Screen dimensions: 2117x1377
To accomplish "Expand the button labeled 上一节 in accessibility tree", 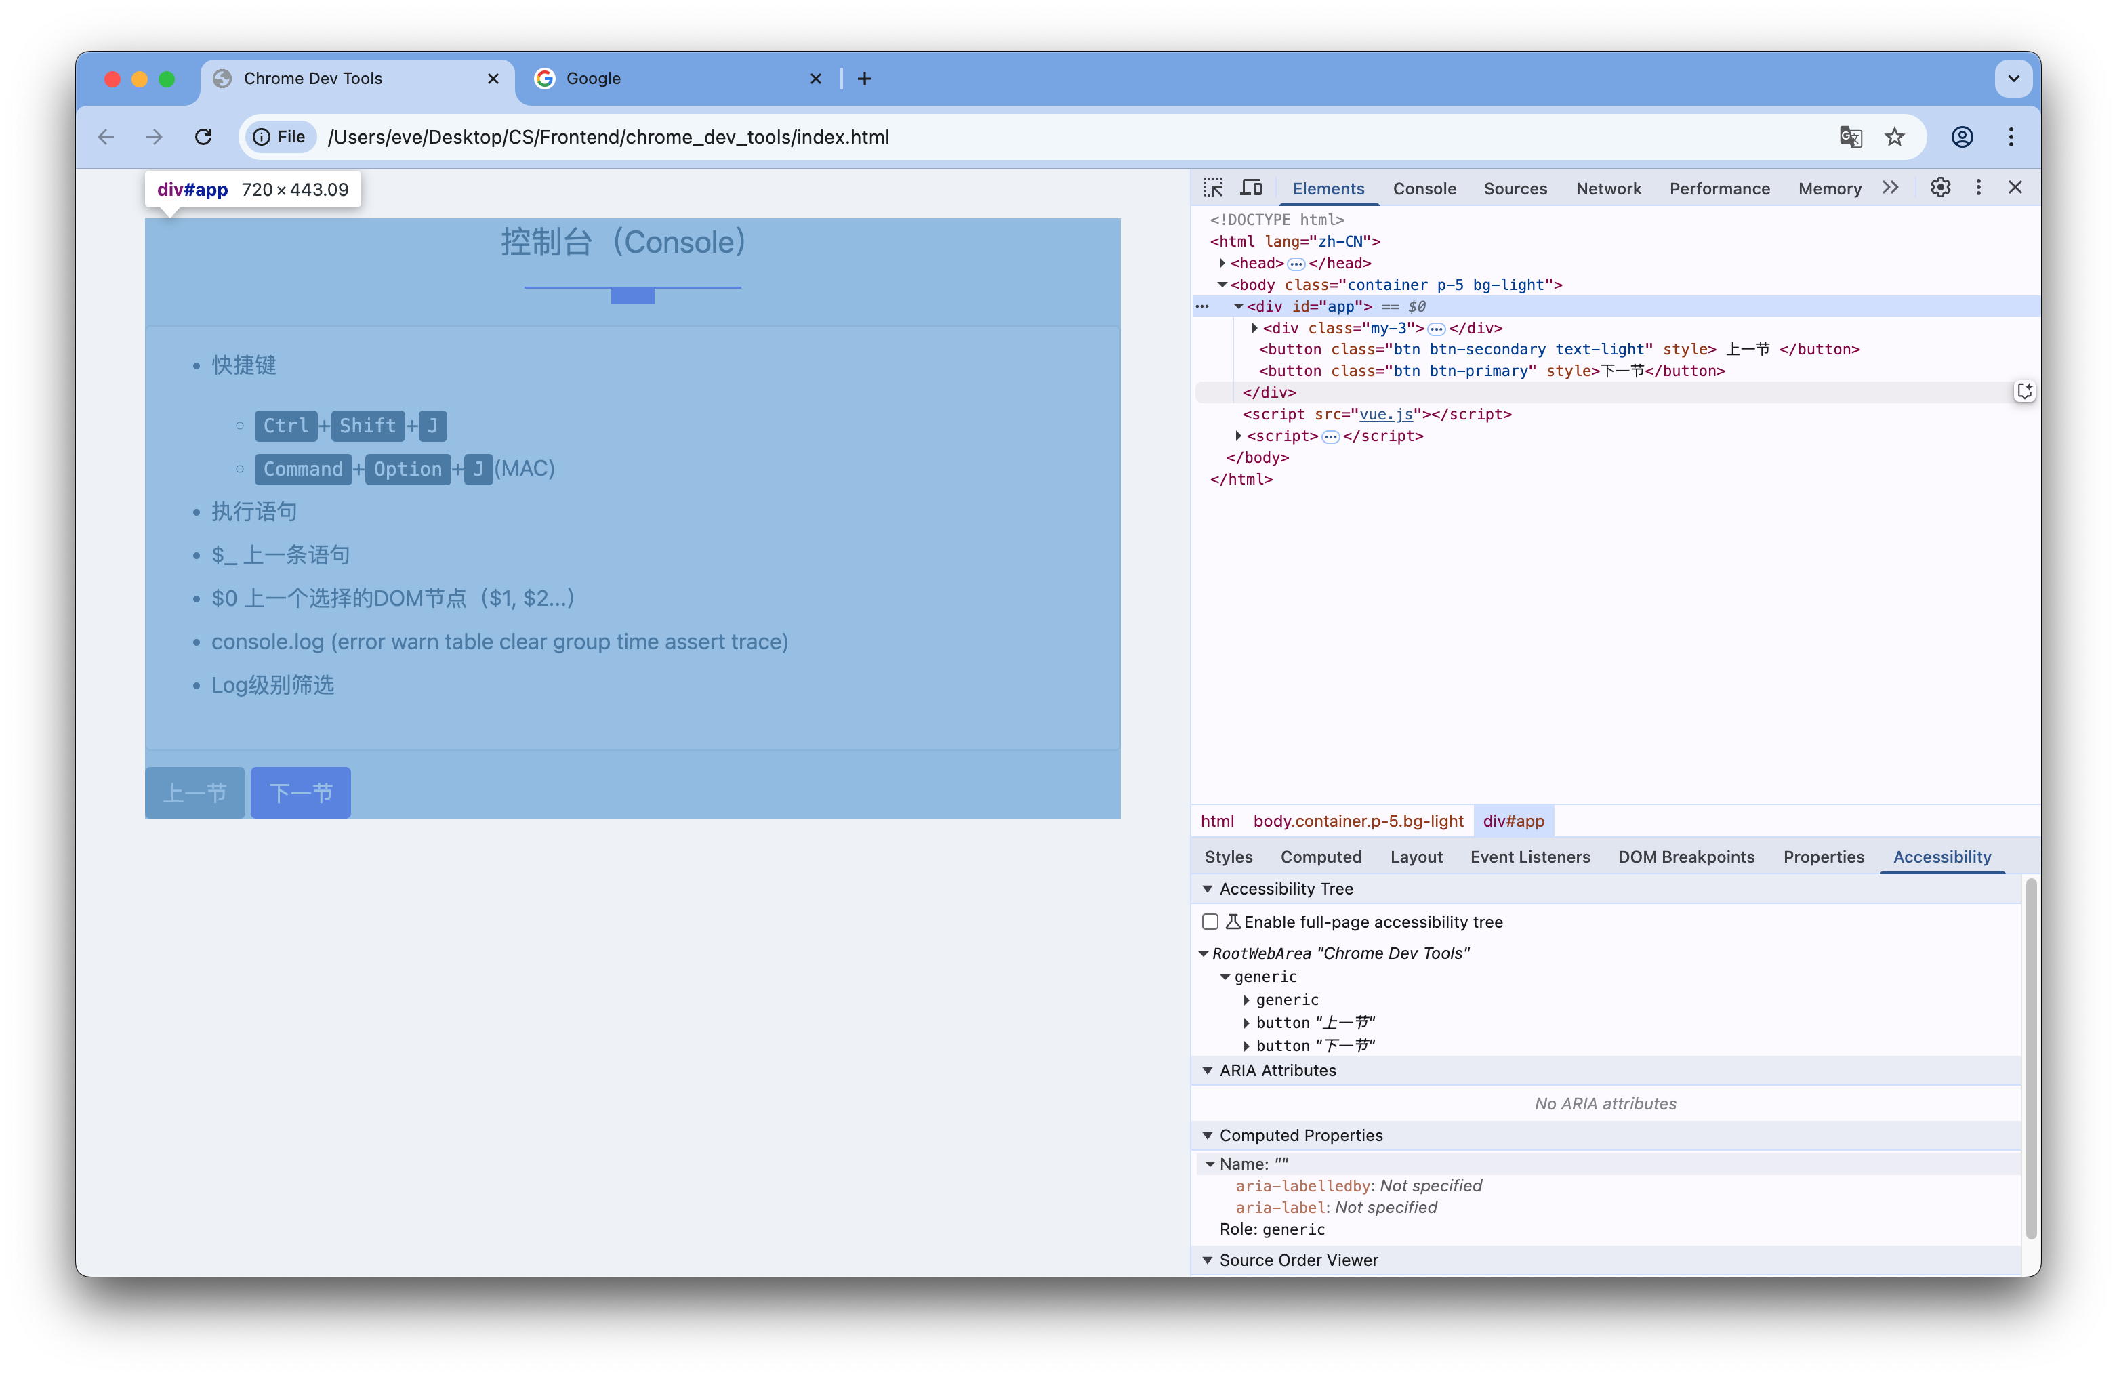I will click(1247, 1022).
